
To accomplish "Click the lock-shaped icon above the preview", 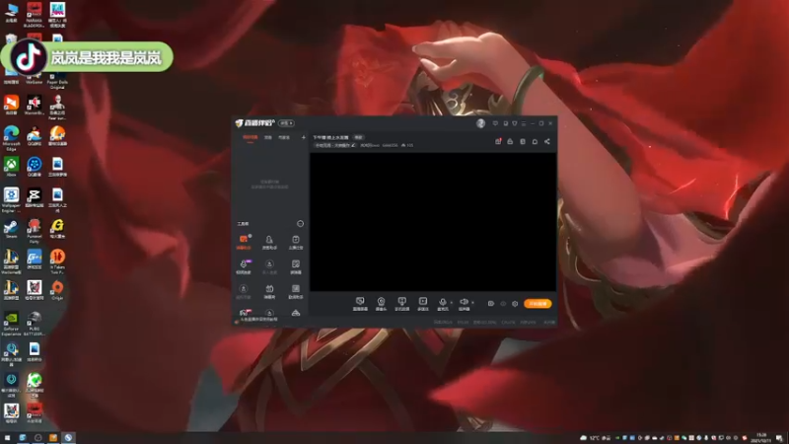I will pos(510,141).
